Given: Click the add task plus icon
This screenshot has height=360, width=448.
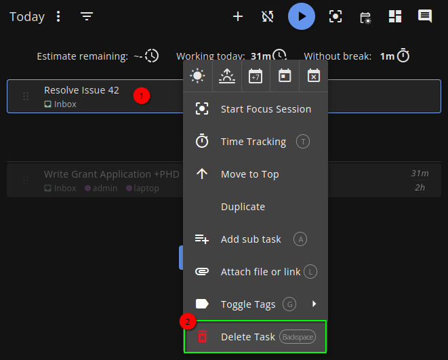Looking at the screenshot, I should tap(238, 16).
